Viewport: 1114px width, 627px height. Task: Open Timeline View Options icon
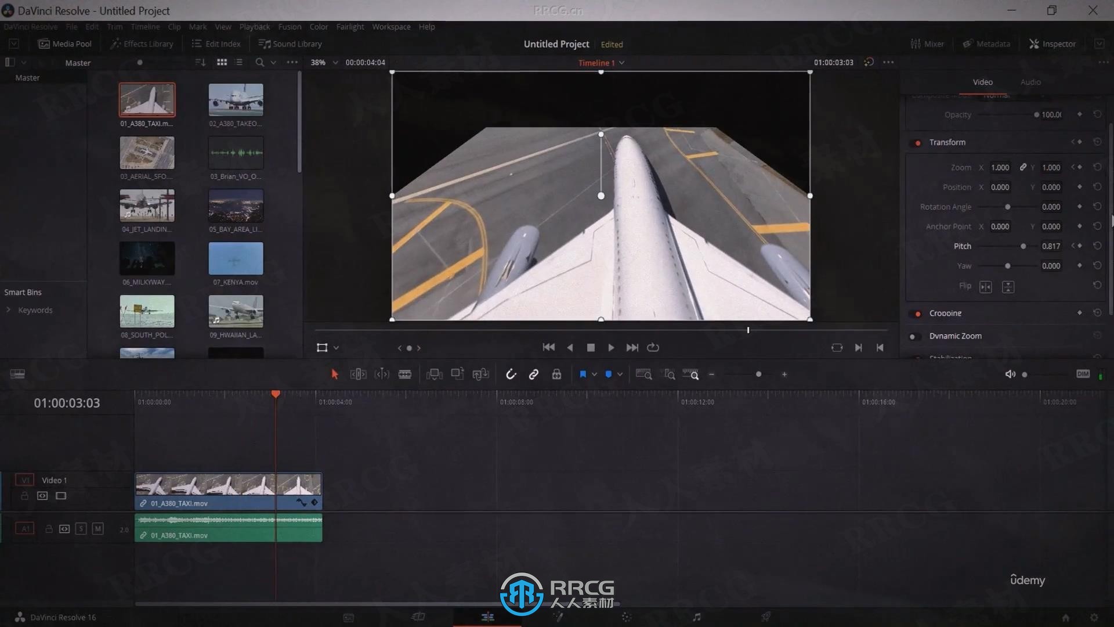pyautogui.click(x=17, y=374)
